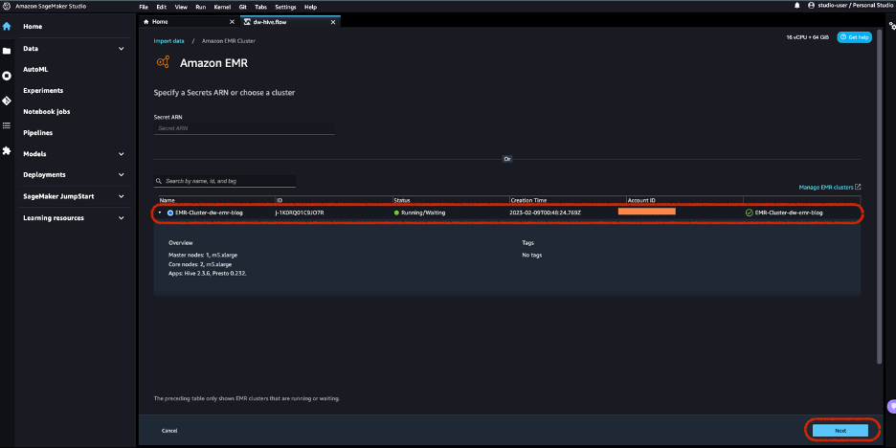Click the external link icon by Manage EMR clusters
This screenshot has height=448, width=896.
click(858, 187)
